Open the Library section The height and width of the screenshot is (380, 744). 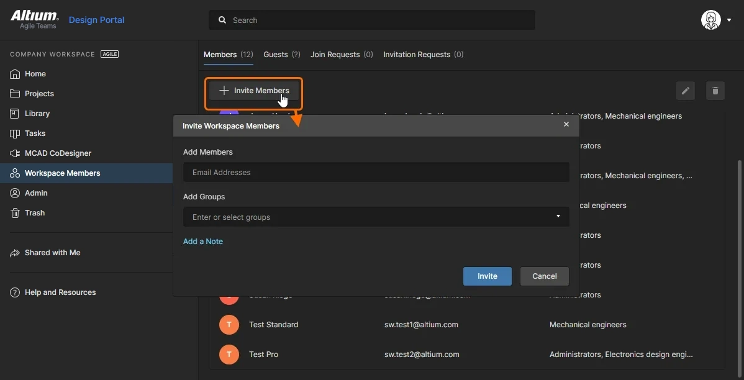[37, 113]
